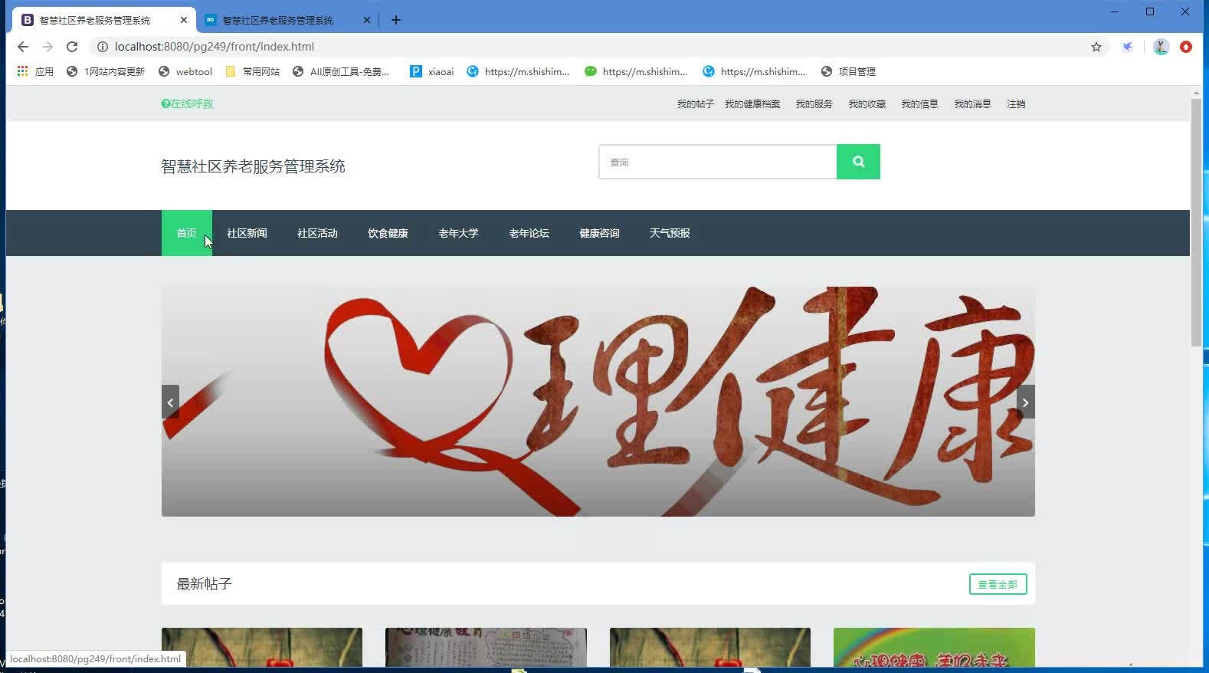The width and height of the screenshot is (1209, 673).
Task: Click the red browser update icon
Action: click(x=1186, y=47)
